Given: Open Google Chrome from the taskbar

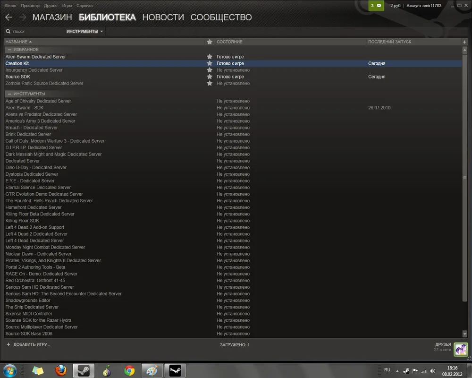Looking at the screenshot, I should (129, 370).
